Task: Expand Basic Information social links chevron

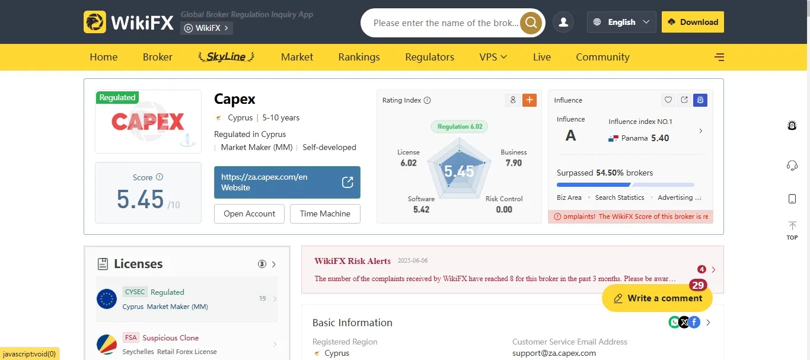Action: coord(708,322)
